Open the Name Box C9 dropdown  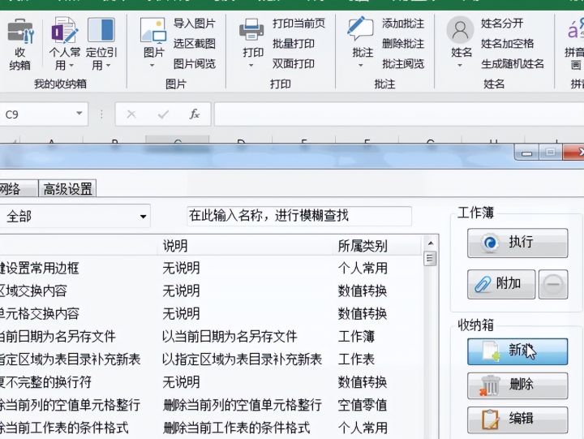[79, 114]
